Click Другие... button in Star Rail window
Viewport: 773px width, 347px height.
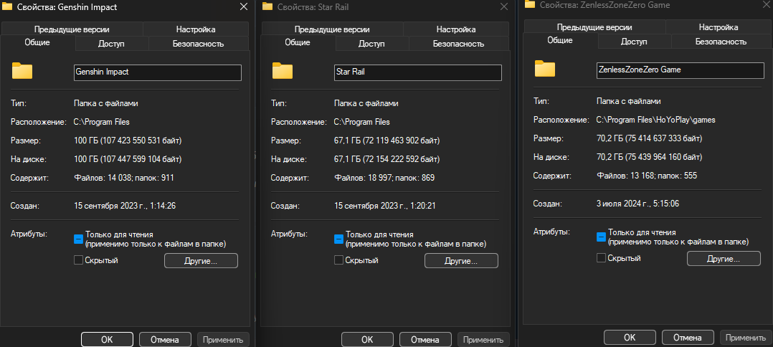click(462, 261)
